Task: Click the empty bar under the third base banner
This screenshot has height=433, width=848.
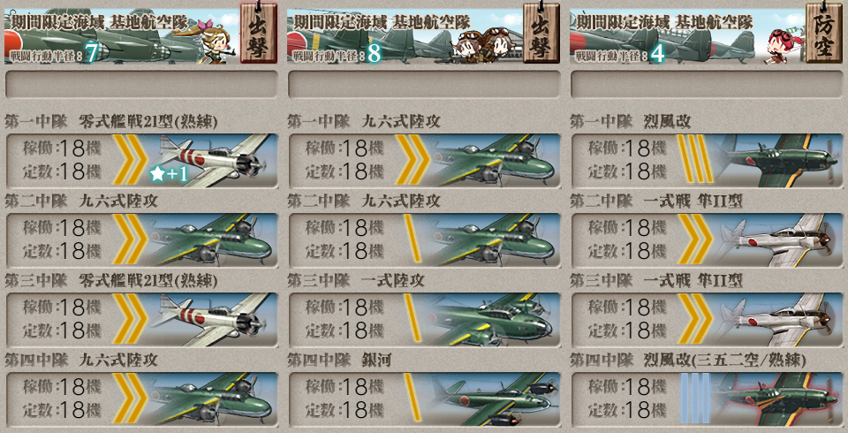Action: point(707,85)
